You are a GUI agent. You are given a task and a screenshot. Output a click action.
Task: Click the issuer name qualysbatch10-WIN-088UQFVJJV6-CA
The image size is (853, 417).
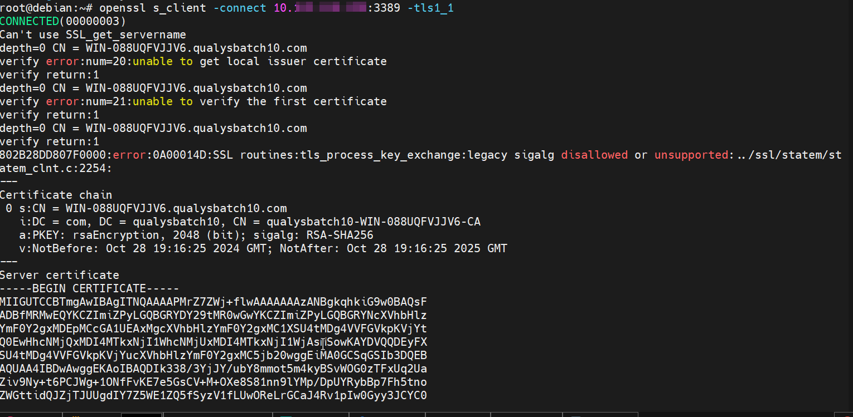pyautogui.click(x=373, y=222)
